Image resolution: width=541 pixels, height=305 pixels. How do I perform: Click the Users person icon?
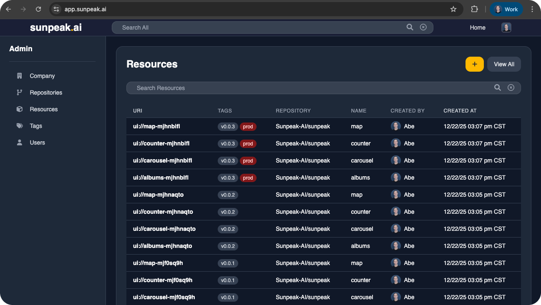(19, 142)
